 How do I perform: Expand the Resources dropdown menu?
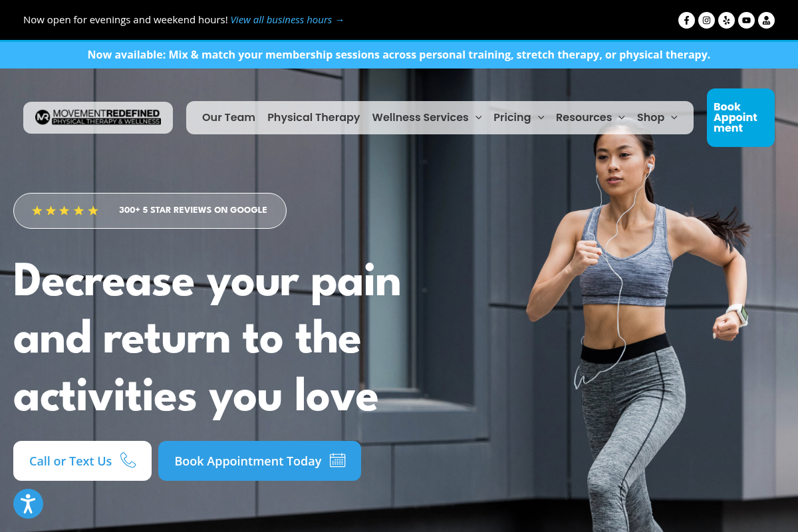591,117
